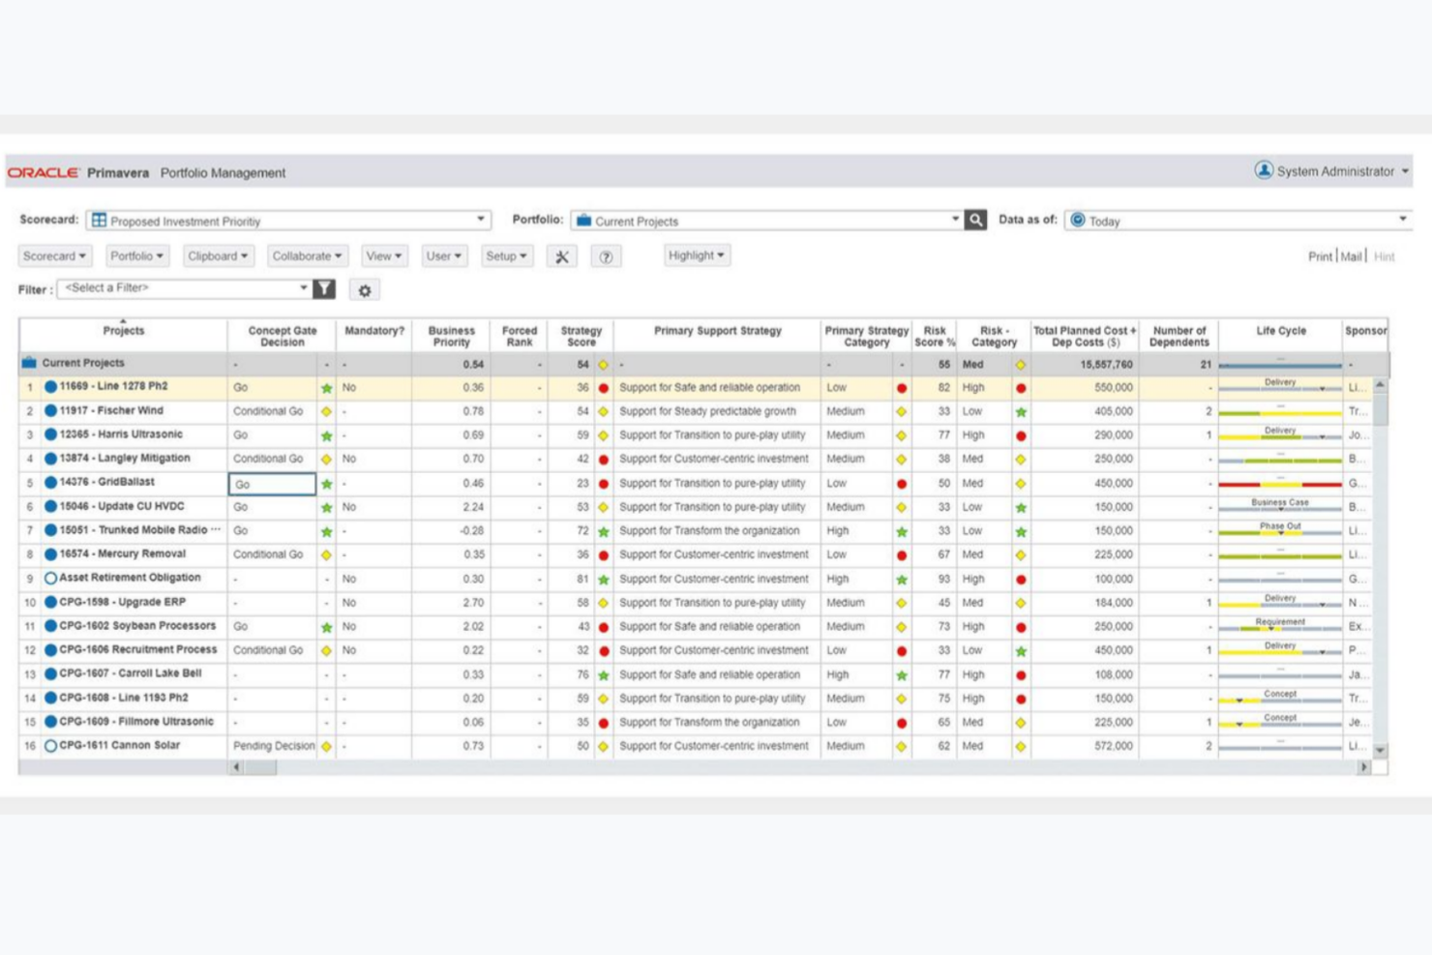Open filter settings gear icon

(365, 290)
